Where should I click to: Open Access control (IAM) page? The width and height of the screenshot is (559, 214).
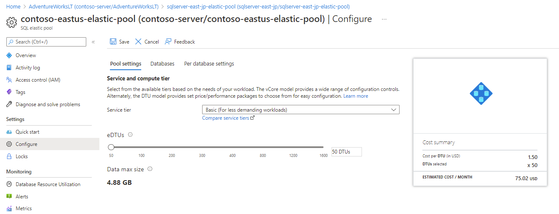tap(38, 80)
